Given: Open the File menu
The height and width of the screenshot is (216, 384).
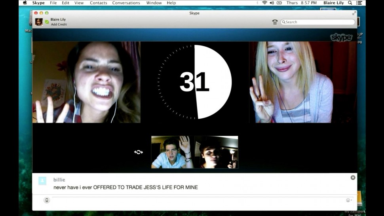Looking at the screenshot, I should (53, 3).
